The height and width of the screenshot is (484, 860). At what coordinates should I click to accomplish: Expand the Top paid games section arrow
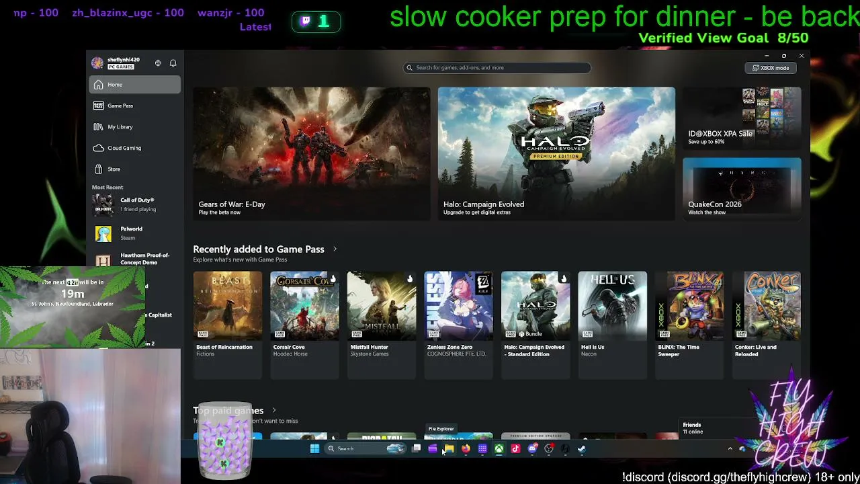pyautogui.click(x=274, y=411)
